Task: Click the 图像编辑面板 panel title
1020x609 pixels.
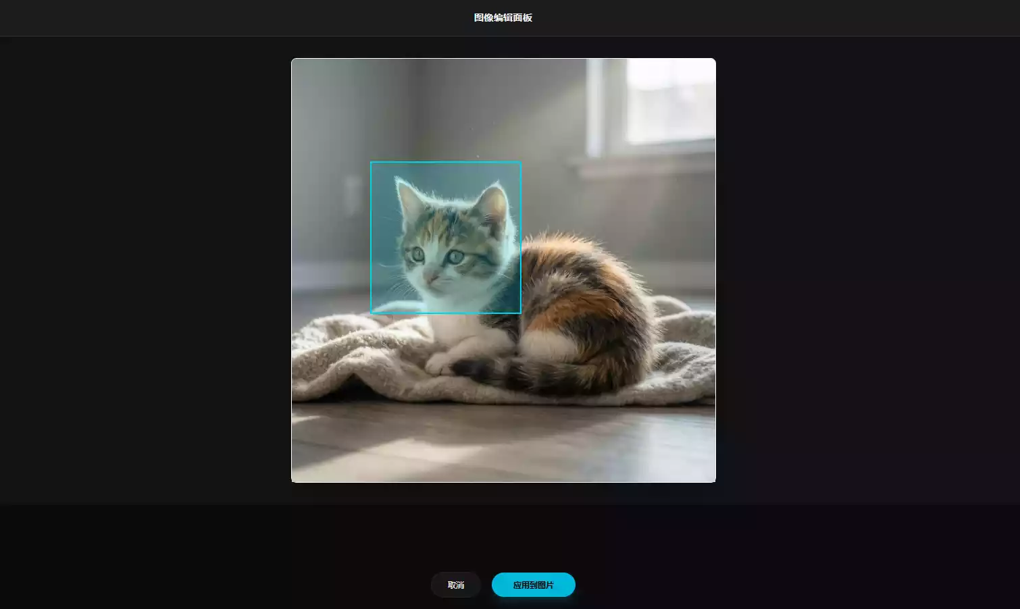Action: click(503, 18)
